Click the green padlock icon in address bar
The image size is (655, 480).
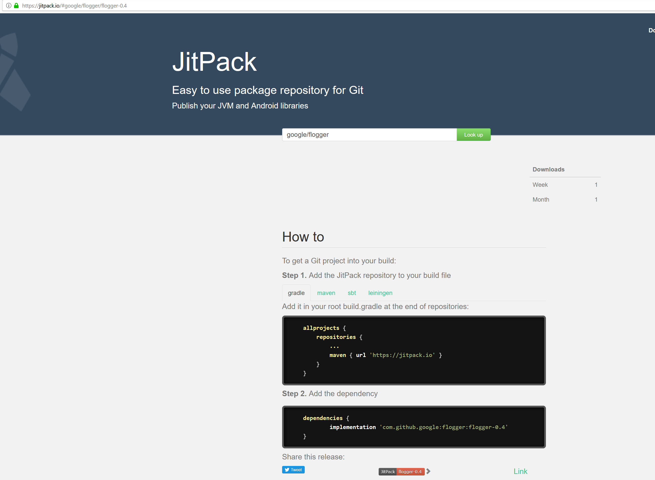point(17,6)
